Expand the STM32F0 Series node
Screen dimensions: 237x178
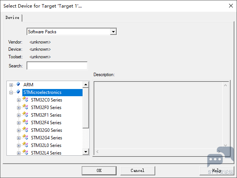pos(19,108)
